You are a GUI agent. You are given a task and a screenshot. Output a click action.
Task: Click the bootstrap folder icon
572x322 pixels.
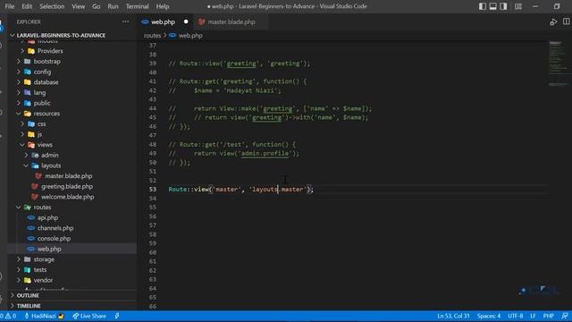28,62
